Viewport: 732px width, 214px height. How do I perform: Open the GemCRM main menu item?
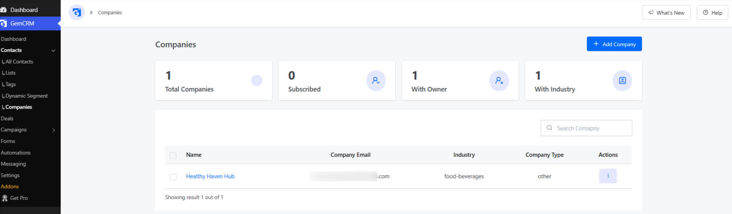30,23
